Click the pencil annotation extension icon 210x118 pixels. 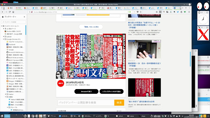click(171, 12)
